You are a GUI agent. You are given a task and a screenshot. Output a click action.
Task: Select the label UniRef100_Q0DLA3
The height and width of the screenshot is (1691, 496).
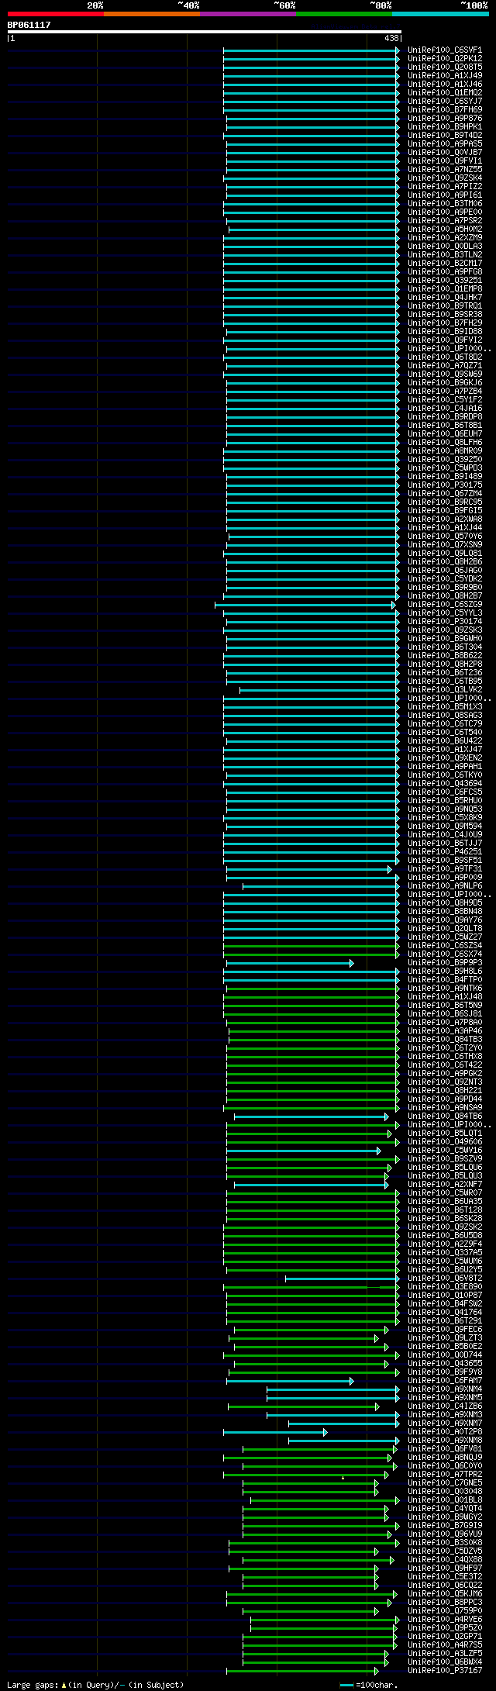(x=445, y=247)
